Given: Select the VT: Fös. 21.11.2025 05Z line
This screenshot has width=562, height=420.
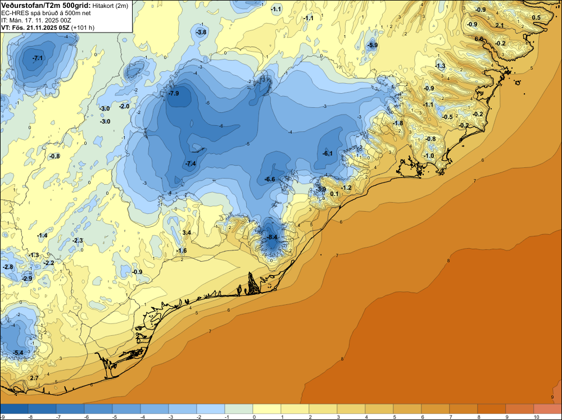Looking at the screenshot, I should (x=48, y=28).
